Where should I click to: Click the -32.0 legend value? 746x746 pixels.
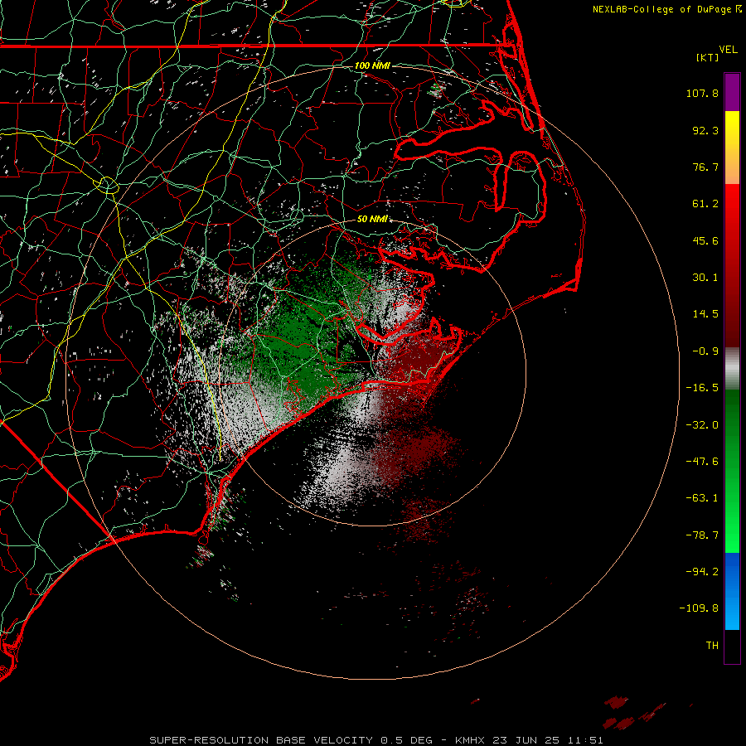pyautogui.click(x=702, y=425)
